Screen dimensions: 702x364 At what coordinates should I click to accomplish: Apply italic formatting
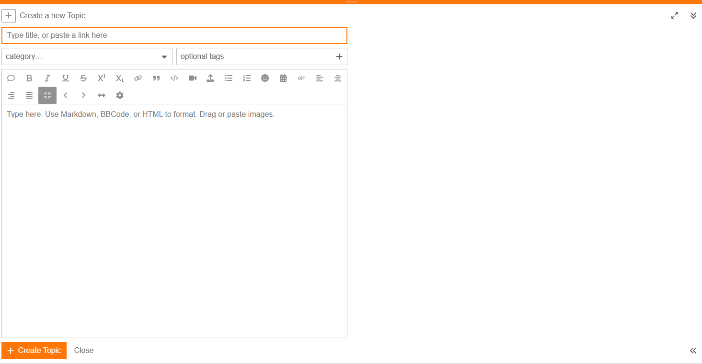[47, 78]
